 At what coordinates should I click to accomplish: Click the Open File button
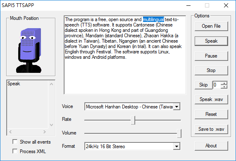point(211,26)
